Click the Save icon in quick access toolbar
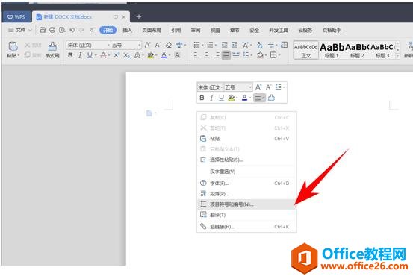Screen dimensions: 413x279 43,30
